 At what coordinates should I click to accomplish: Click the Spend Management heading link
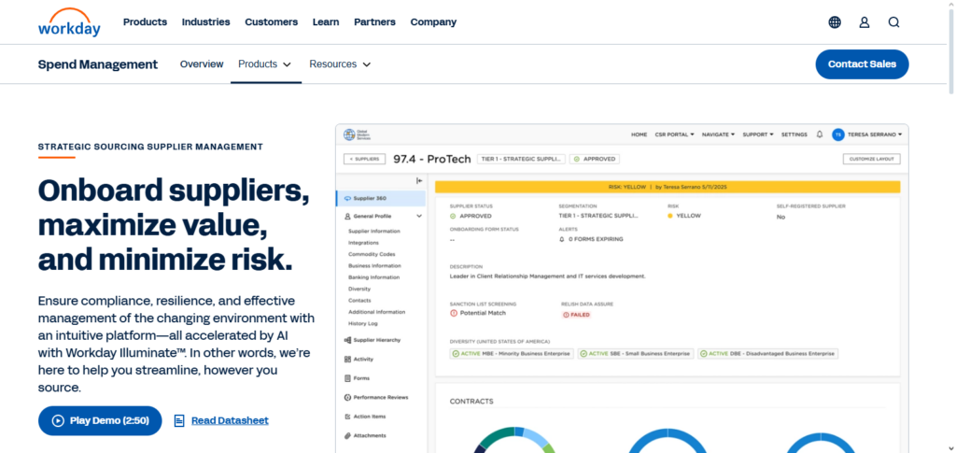pyautogui.click(x=97, y=64)
